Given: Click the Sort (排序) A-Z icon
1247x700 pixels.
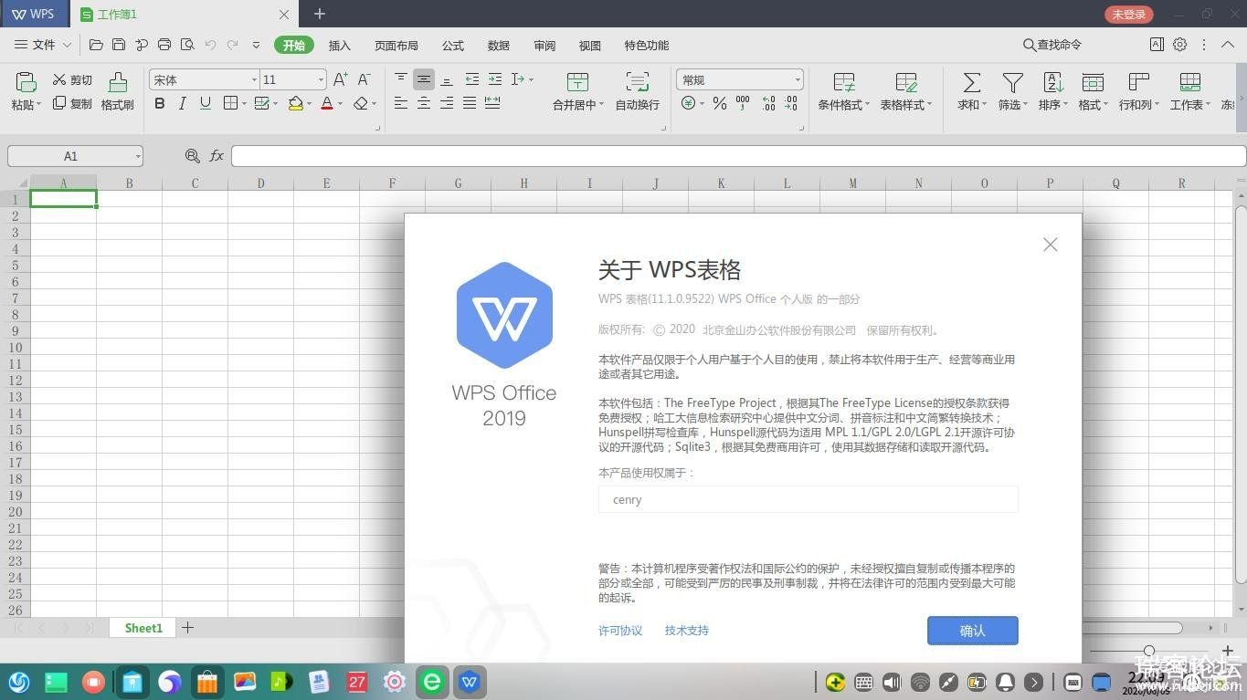Looking at the screenshot, I should (1052, 83).
